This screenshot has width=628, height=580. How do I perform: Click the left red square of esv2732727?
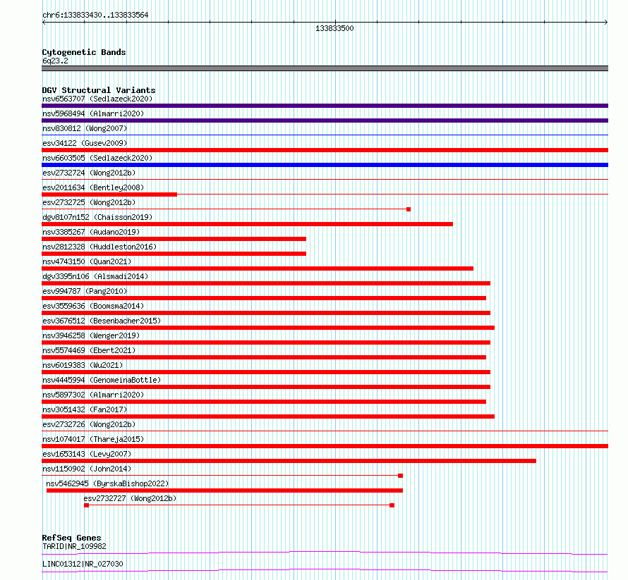coord(87,505)
